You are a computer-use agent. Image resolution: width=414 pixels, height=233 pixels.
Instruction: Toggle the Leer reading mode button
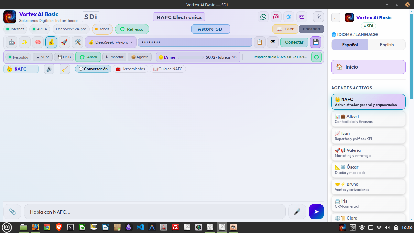285,29
